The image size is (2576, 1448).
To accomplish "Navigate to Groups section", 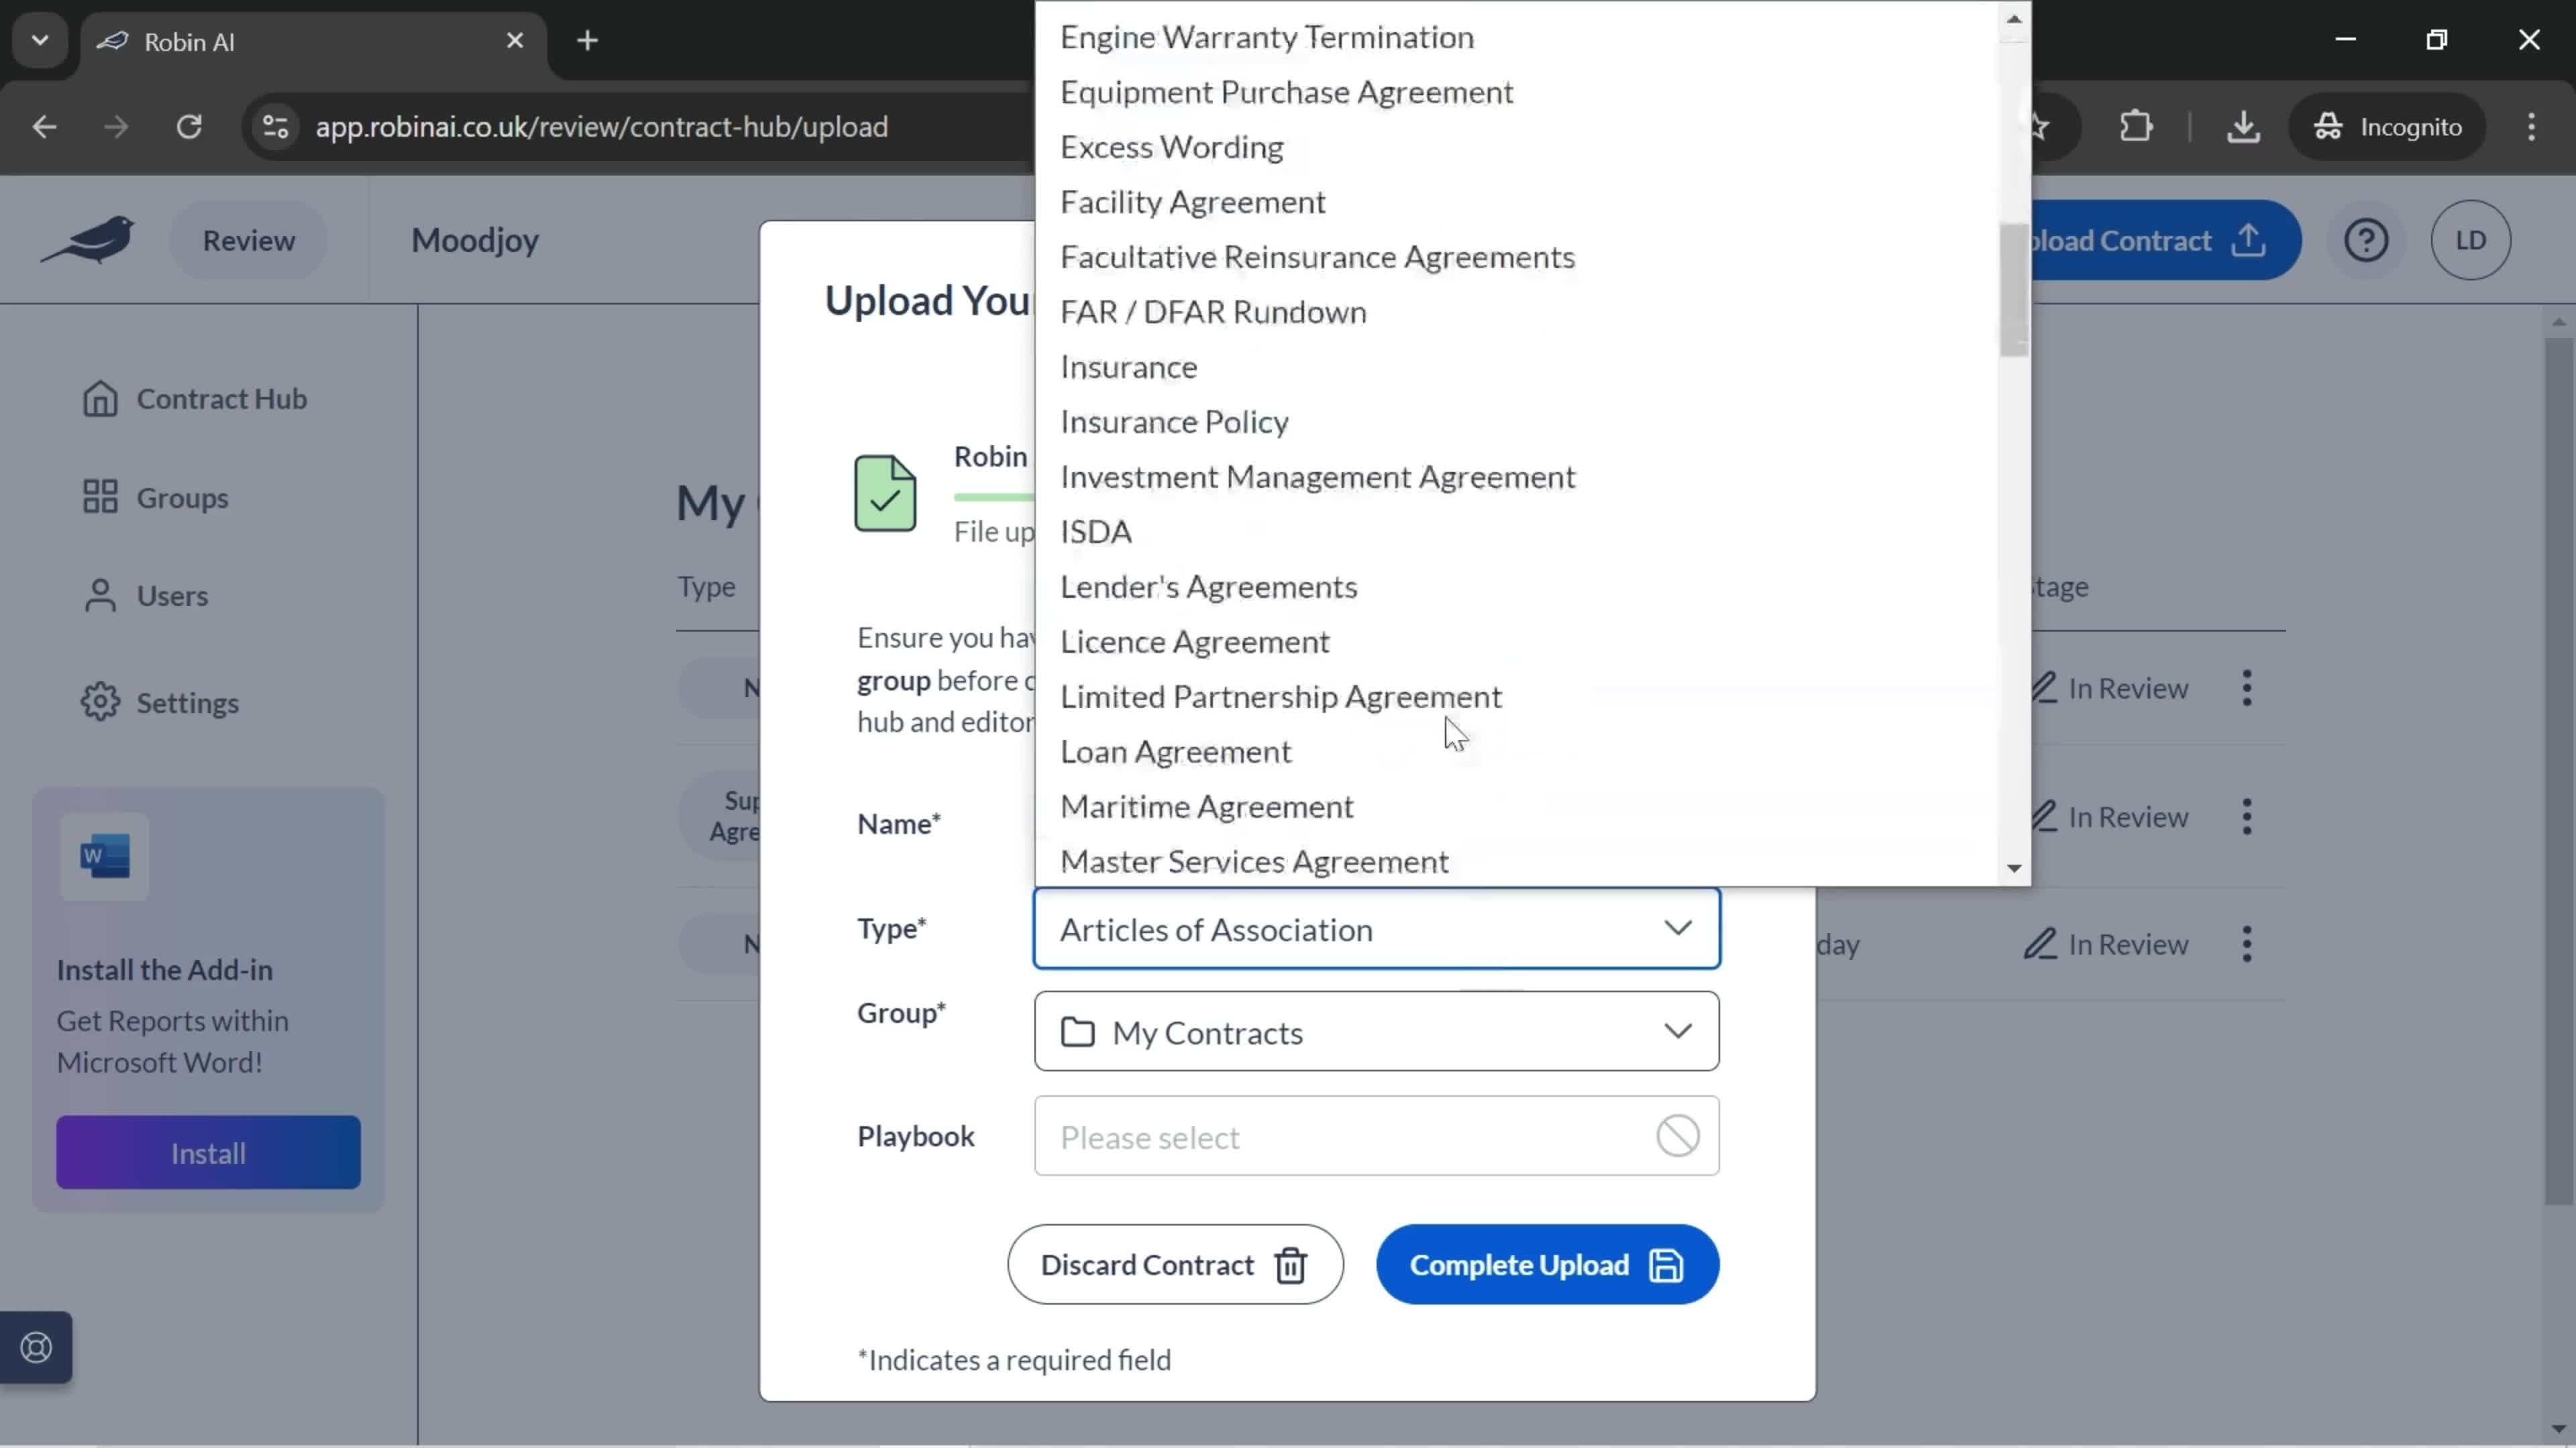I will (182, 497).
